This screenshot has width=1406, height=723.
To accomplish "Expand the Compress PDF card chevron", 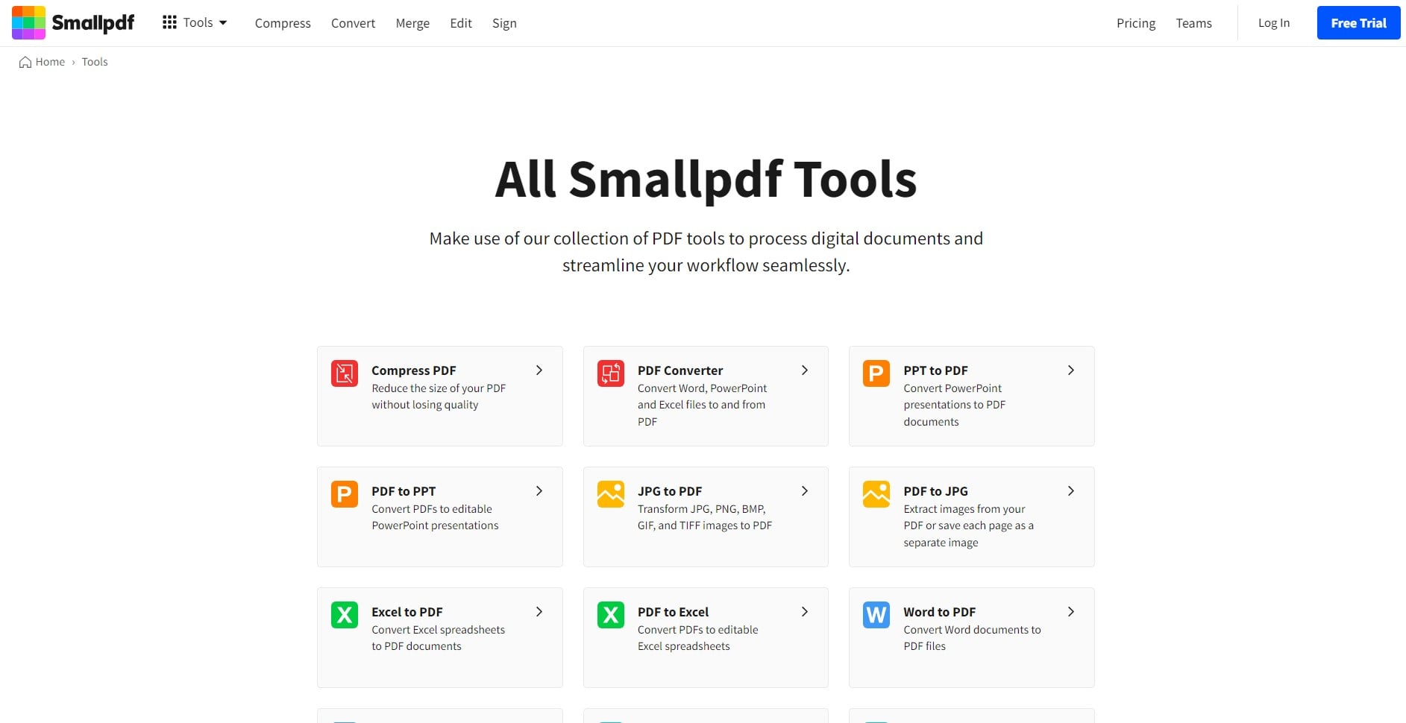I will pyautogui.click(x=539, y=370).
